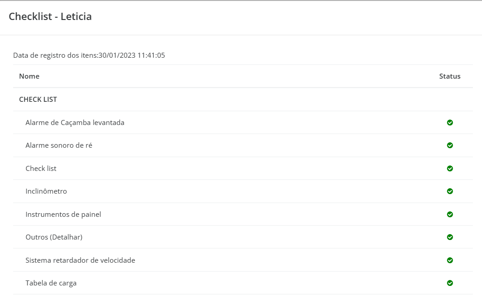Screen dimensions: 482x295
Task: Select the Alarme sonoro de ré item name
Action: pyautogui.click(x=59, y=145)
